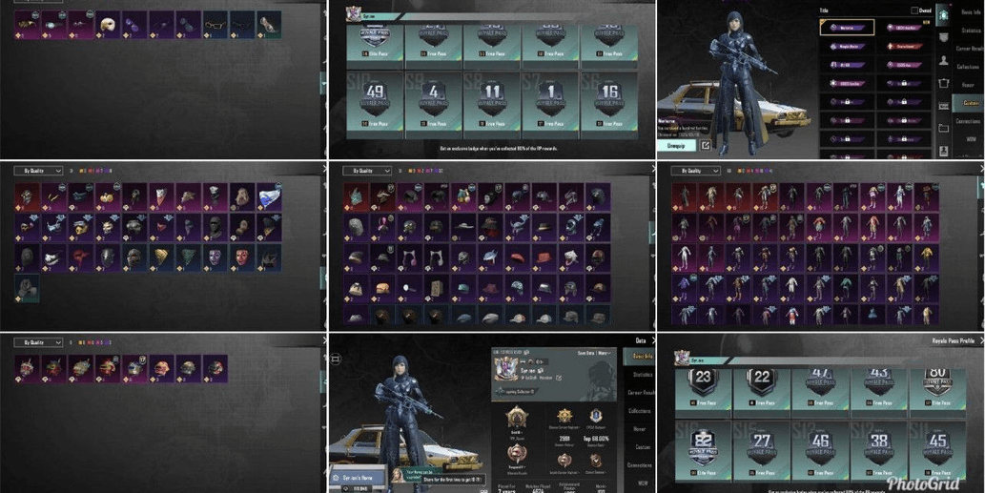The width and height of the screenshot is (985, 493).
Task: Switch to the highlighted Custom tab
Action: tap(969, 102)
